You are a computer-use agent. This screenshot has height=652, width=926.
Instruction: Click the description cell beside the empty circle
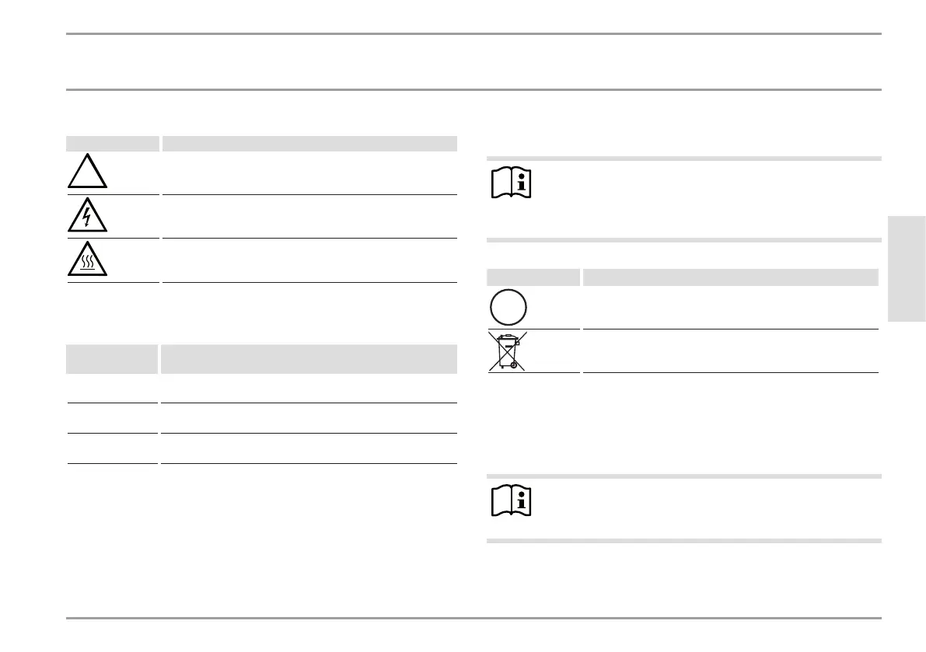[731, 308]
